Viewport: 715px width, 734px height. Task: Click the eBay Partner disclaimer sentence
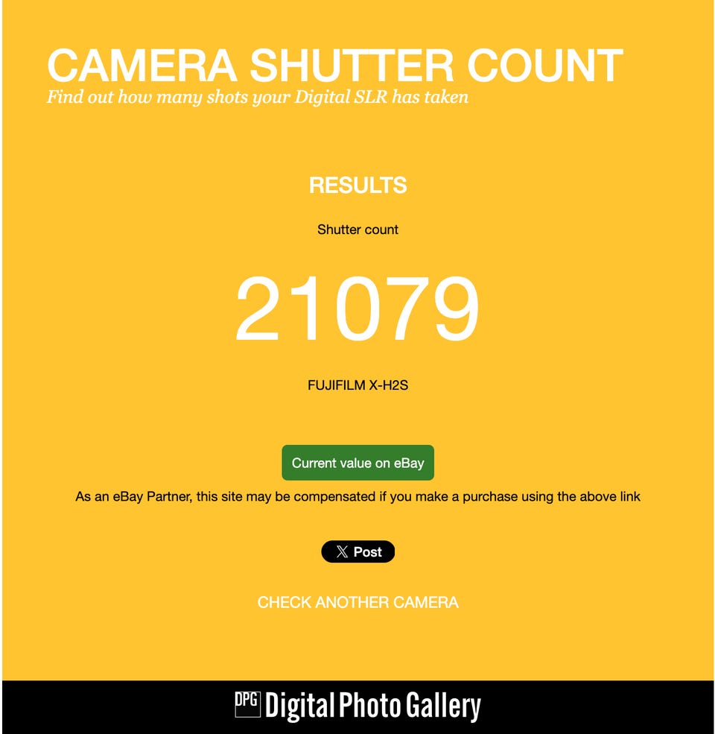358,497
